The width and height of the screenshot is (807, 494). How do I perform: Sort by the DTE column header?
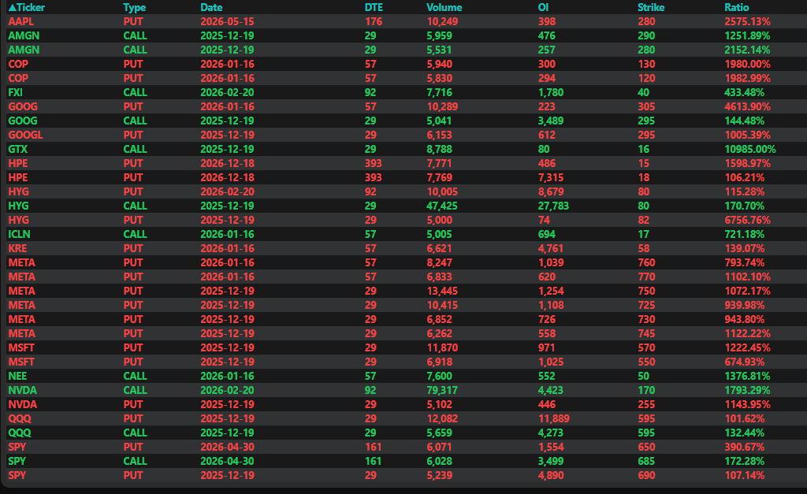[373, 7]
